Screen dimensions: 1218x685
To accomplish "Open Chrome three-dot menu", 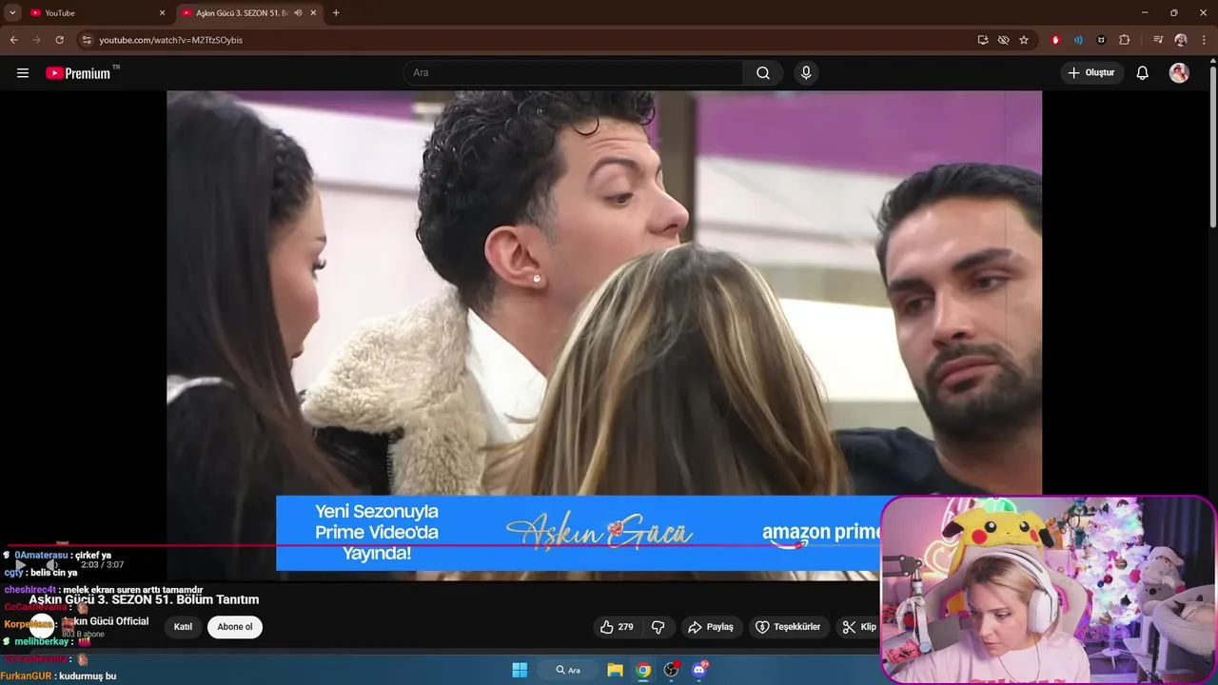I will [1203, 40].
